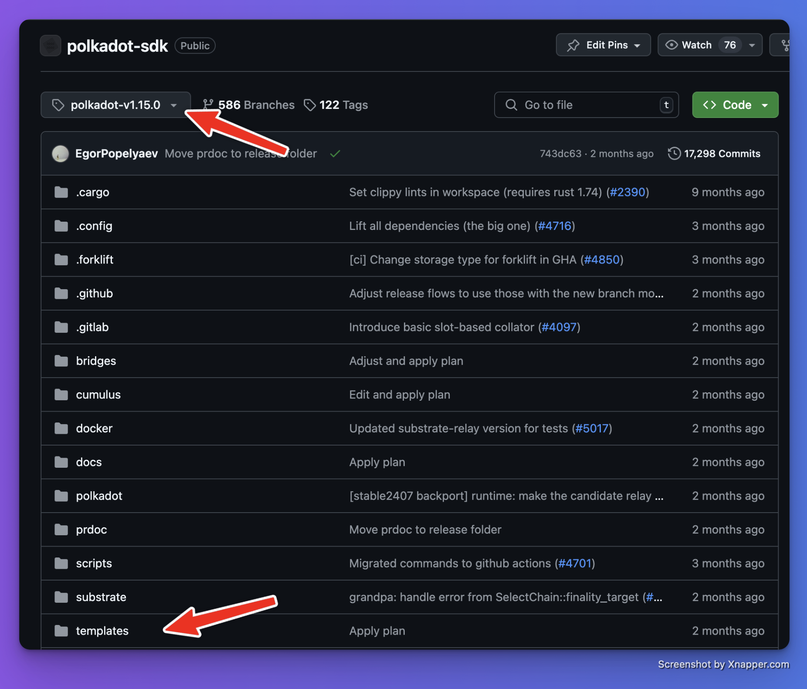Open the templates folder
The height and width of the screenshot is (689, 807).
pyautogui.click(x=102, y=631)
